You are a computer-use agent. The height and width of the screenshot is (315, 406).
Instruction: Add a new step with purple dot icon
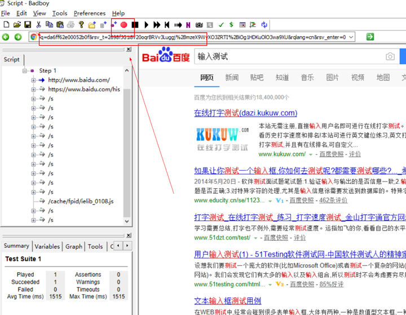coord(114,25)
